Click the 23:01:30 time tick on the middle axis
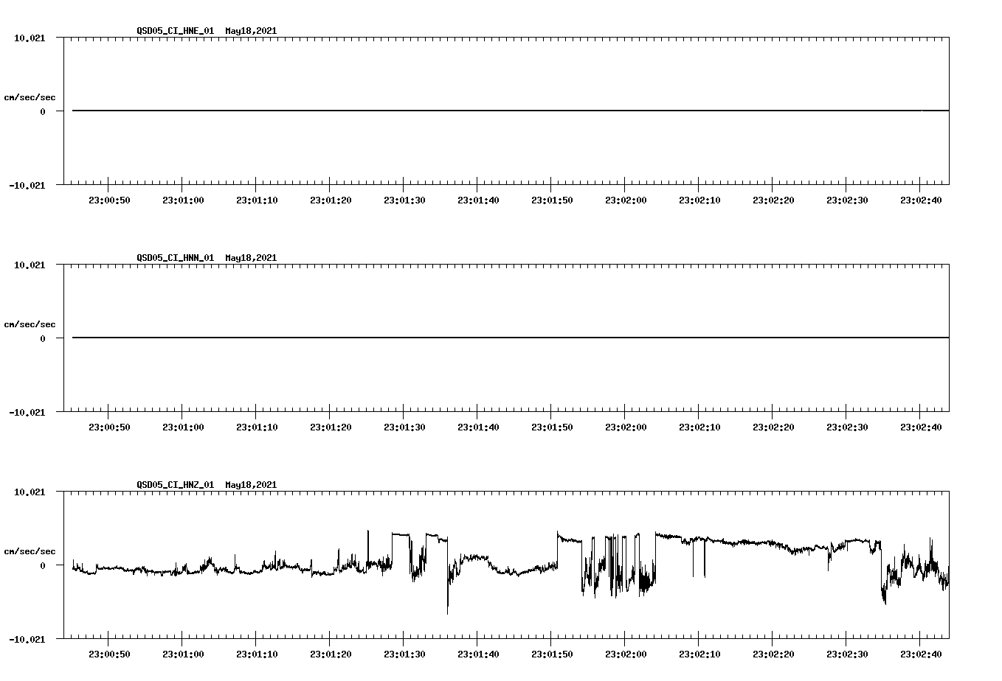Viewport: 1002px width, 681px height. pyautogui.click(x=404, y=425)
